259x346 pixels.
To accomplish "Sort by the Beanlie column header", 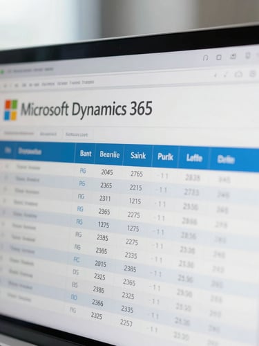I will click(110, 154).
